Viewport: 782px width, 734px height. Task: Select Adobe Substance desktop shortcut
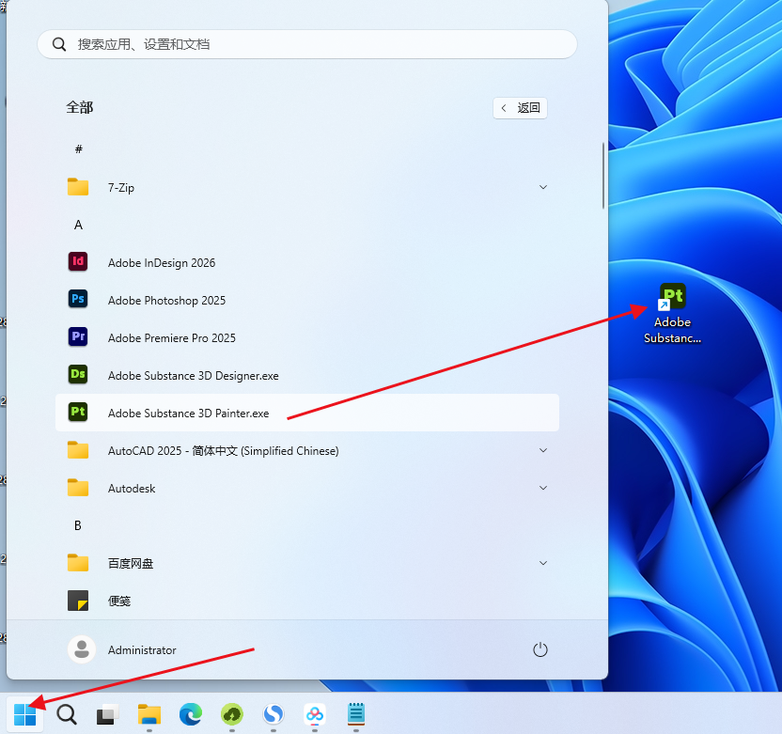(672, 314)
